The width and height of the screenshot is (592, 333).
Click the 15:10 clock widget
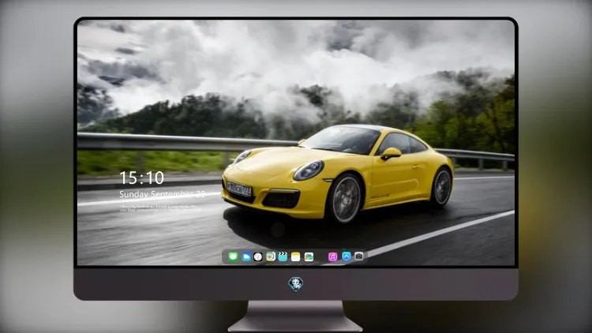(x=142, y=178)
